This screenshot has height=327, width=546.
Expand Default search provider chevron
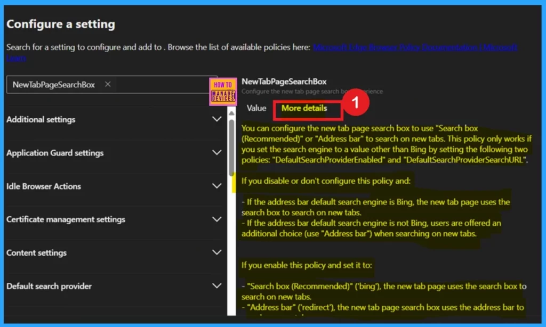point(216,285)
